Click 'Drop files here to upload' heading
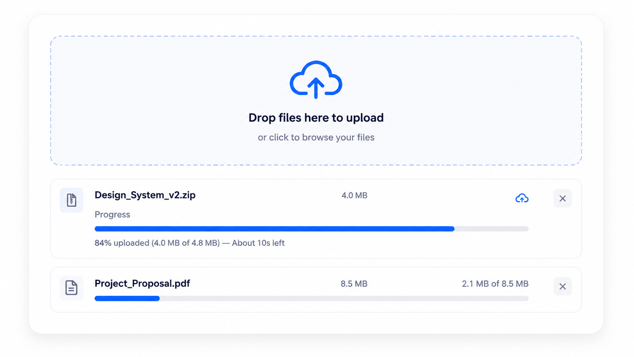This screenshot has width=634, height=357. pyautogui.click(x=316, y=118)
